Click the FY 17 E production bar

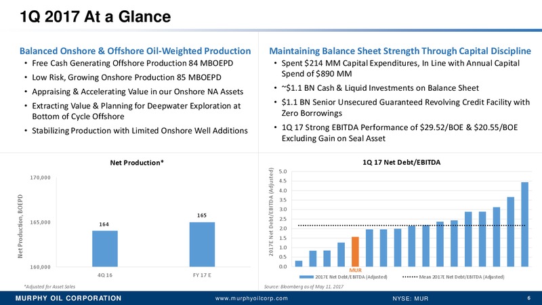[202, 245]
